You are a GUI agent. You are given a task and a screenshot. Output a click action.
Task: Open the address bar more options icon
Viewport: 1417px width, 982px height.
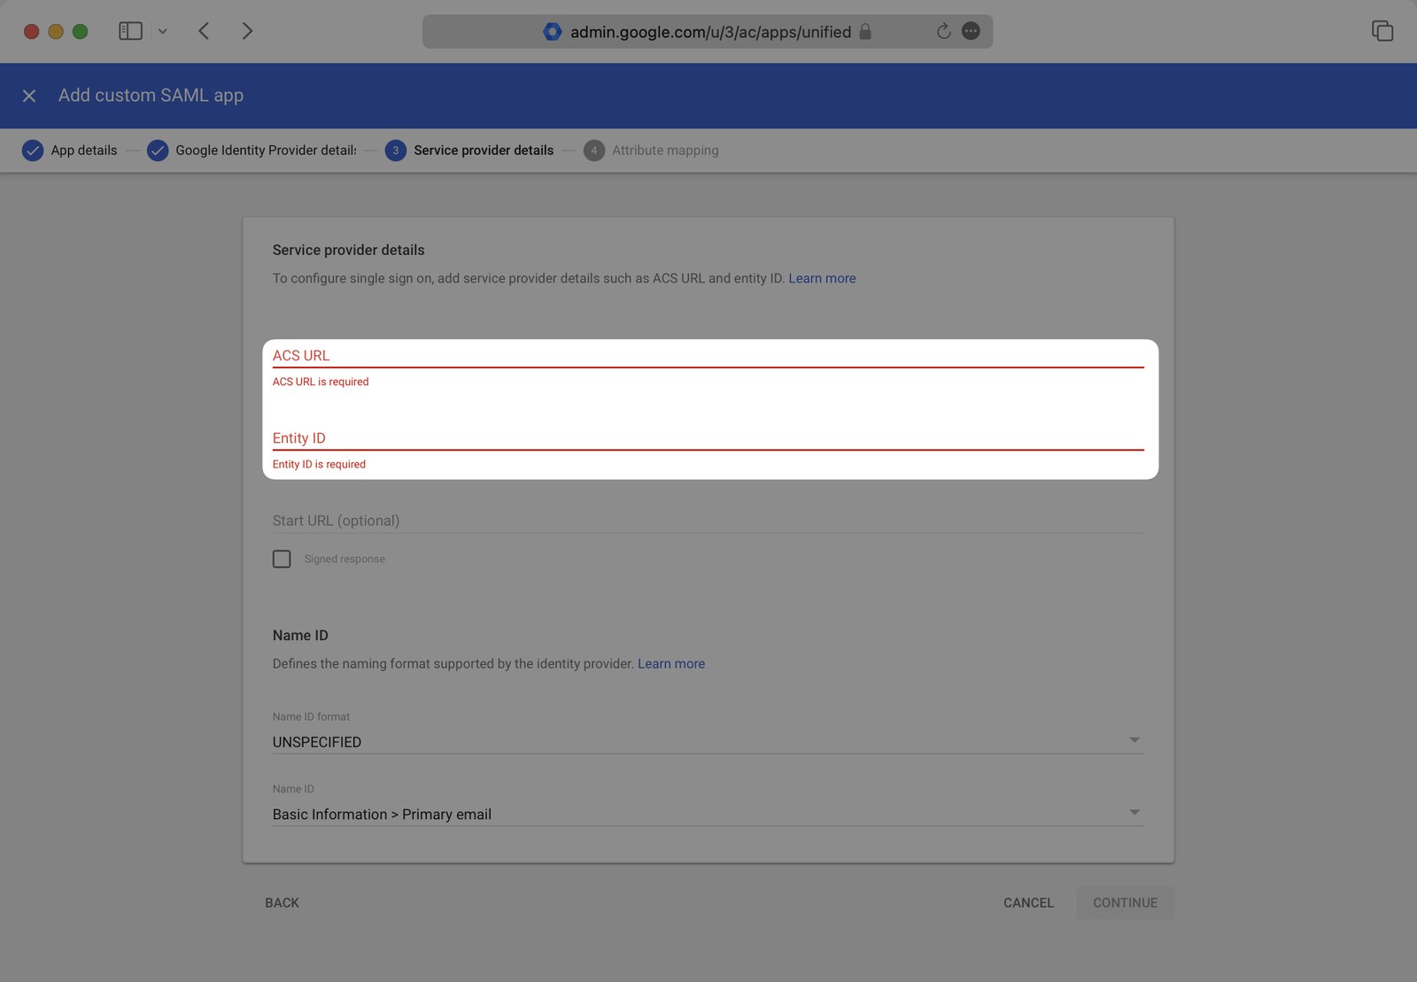[x=972, y=31]
